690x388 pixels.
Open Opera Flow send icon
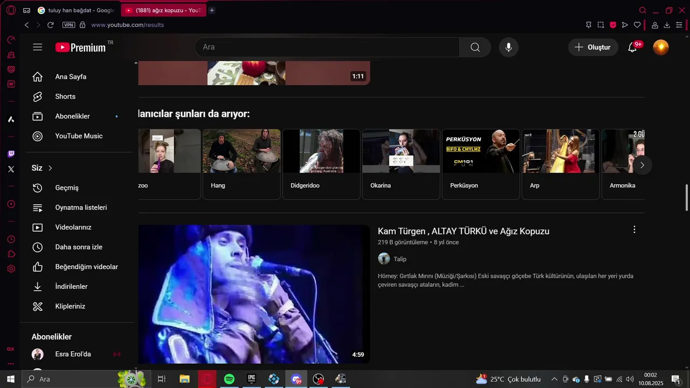click(x=625, y=25)
